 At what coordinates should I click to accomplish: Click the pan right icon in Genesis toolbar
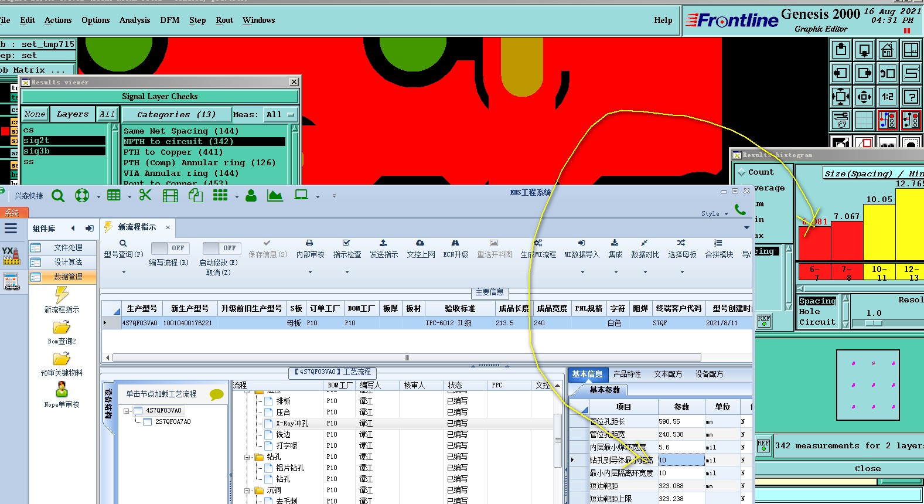tap(864, 73)
